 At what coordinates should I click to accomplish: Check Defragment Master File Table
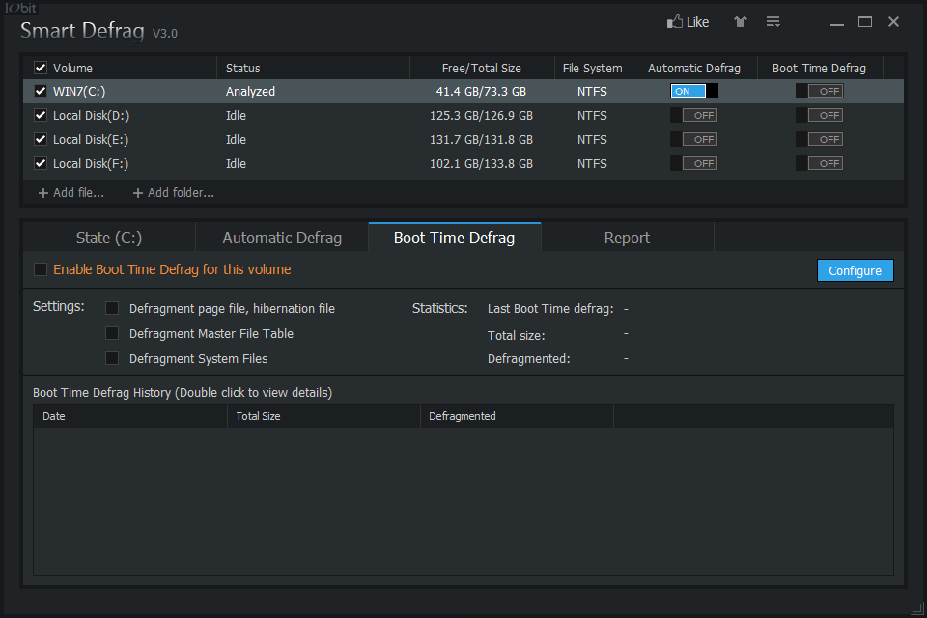(x=112, y=333)
